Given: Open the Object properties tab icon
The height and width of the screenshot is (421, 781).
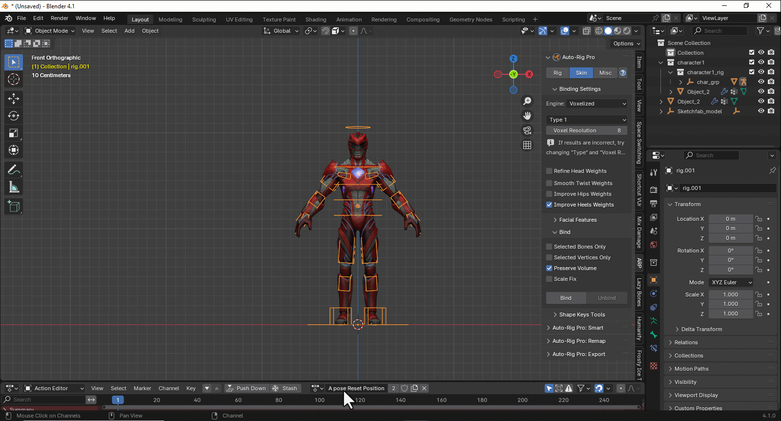Looking at the screenshot, I should click(x=654, y=280).
